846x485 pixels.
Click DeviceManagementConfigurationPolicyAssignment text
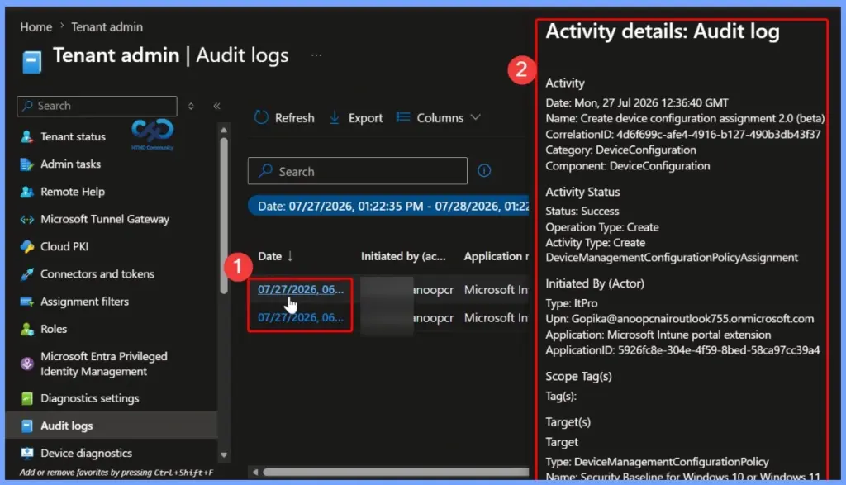672,258
